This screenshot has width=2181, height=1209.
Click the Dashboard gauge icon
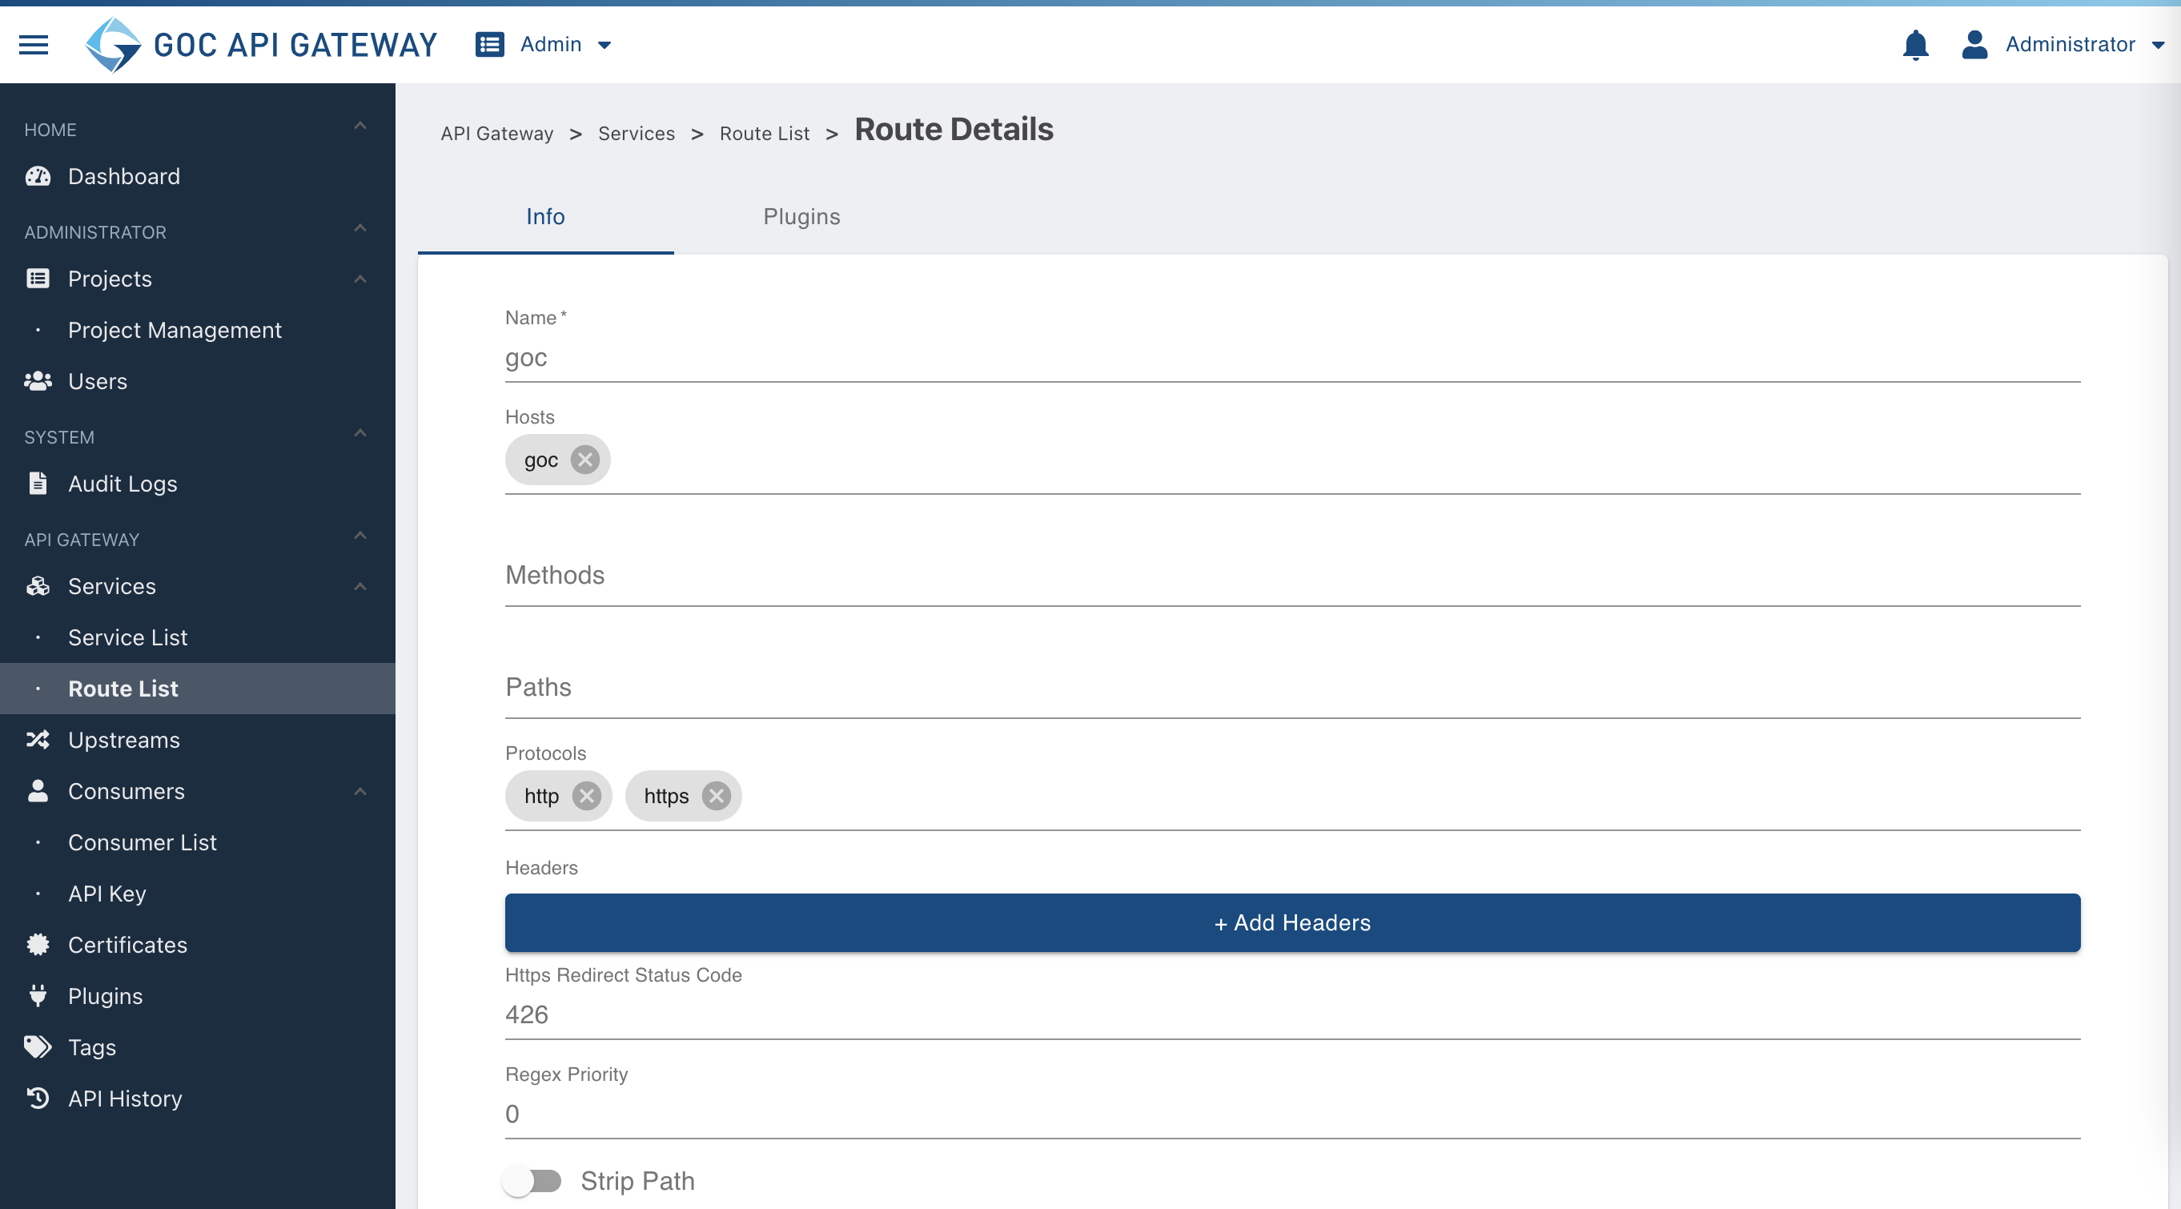point(38,176)
